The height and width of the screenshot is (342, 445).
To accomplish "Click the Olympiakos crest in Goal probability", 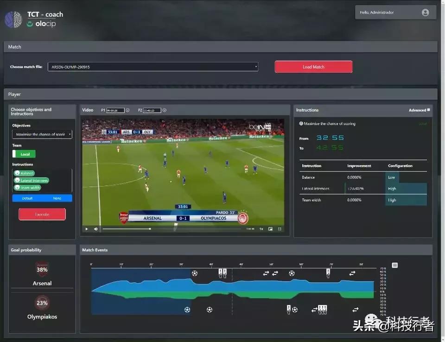I will [42, 303].
